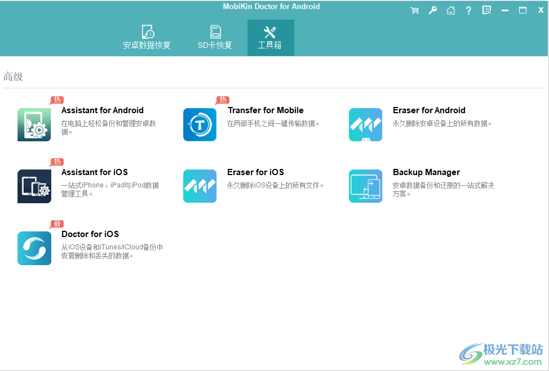Switch to the SD卡恢复 tab
The height and width of the screenshot is (371, 549).
(x=214, y=37)
